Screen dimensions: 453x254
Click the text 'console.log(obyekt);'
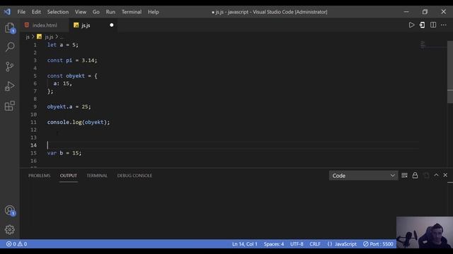(79, 122)
